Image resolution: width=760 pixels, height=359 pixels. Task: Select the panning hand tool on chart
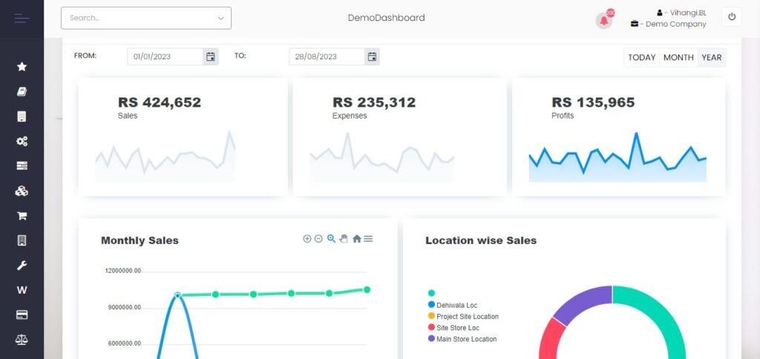(344, 239)
